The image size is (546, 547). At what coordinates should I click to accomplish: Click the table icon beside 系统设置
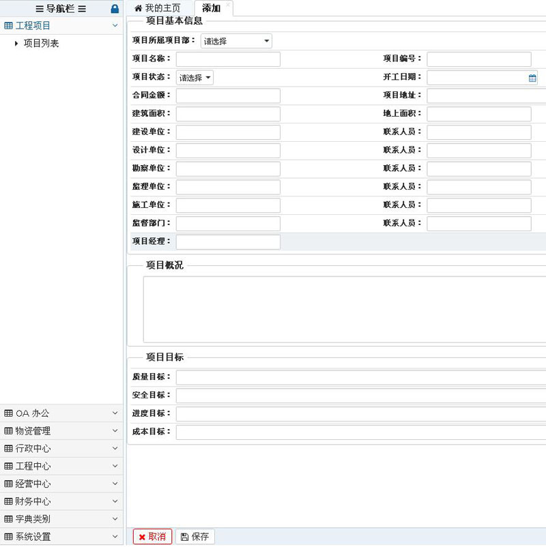tap(8, 537)
